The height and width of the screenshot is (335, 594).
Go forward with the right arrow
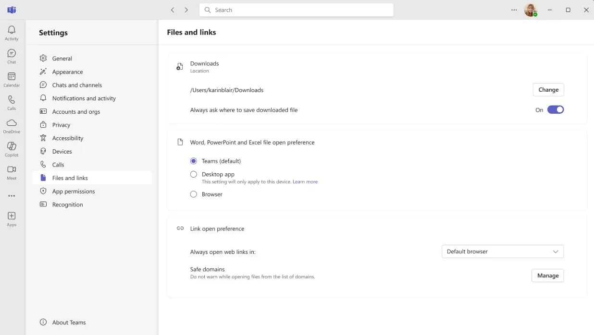click(186, 10)
